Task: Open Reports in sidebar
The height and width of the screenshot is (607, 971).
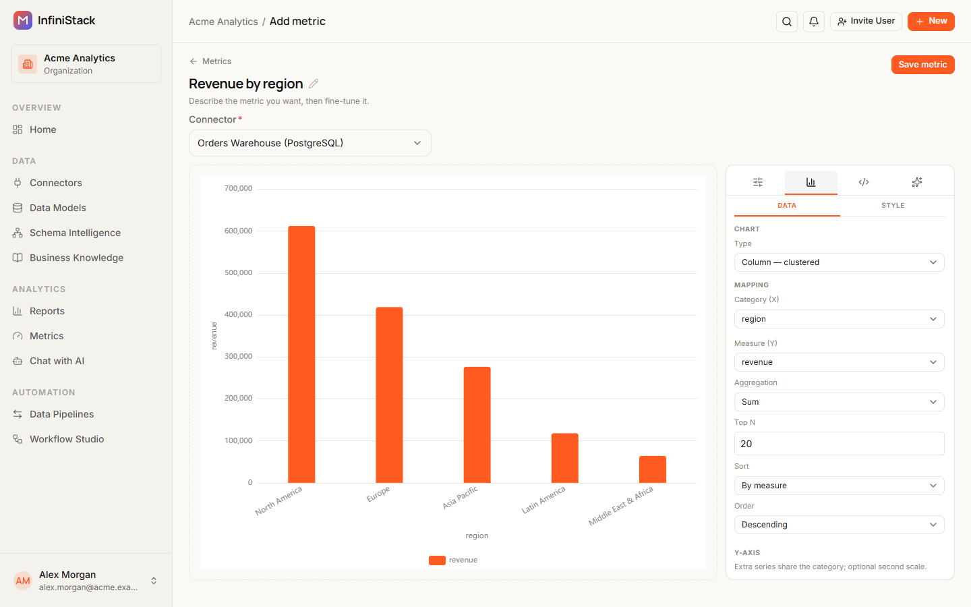Action: pyautogui.click(x=86, y=311)
